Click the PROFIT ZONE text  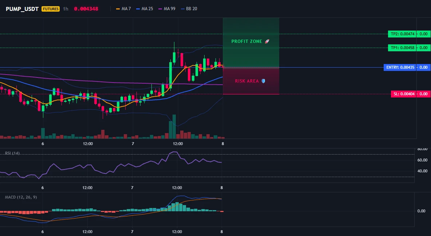tap(247, 41)
